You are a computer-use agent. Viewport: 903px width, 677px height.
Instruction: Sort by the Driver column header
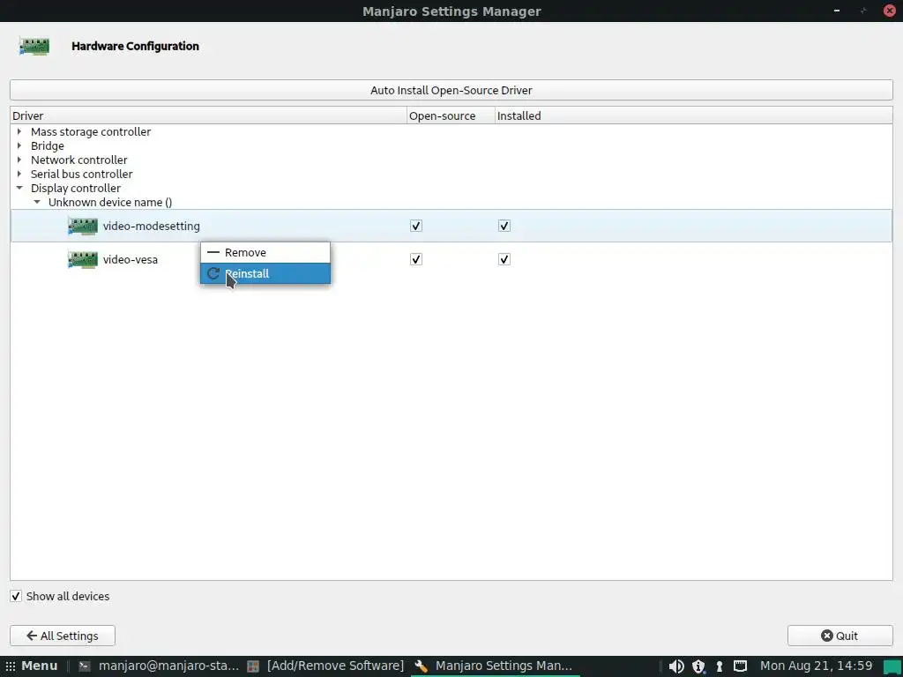[x=208, y=115]
